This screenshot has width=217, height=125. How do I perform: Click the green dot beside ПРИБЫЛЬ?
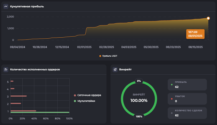[172, 85]
